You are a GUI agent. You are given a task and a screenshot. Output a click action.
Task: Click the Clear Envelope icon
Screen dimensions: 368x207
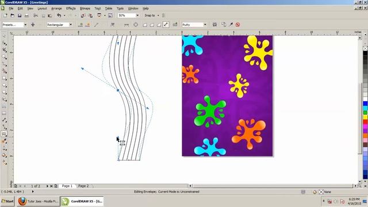point(237,25)
